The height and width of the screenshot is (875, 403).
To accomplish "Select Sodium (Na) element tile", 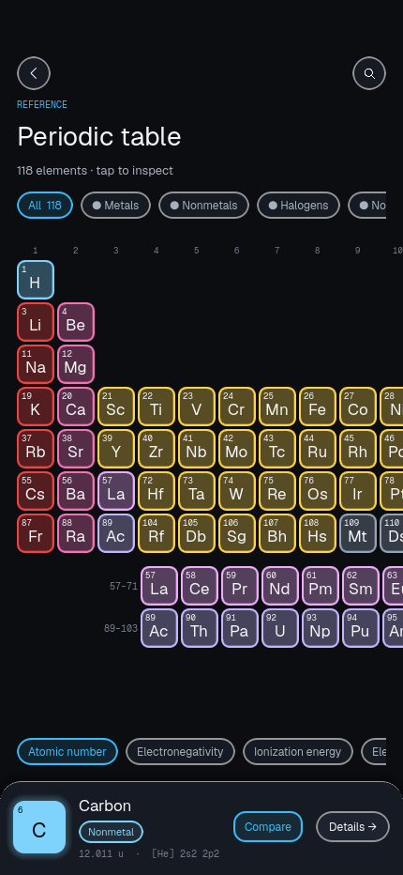I will pyautogui.click(x=36, y=364).
